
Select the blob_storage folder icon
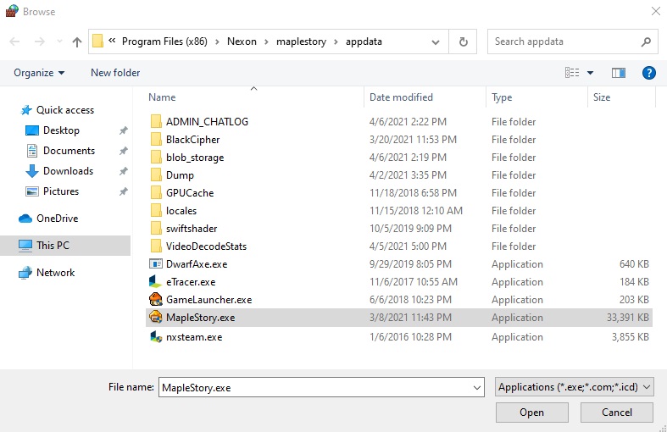[x=156, y=158]
